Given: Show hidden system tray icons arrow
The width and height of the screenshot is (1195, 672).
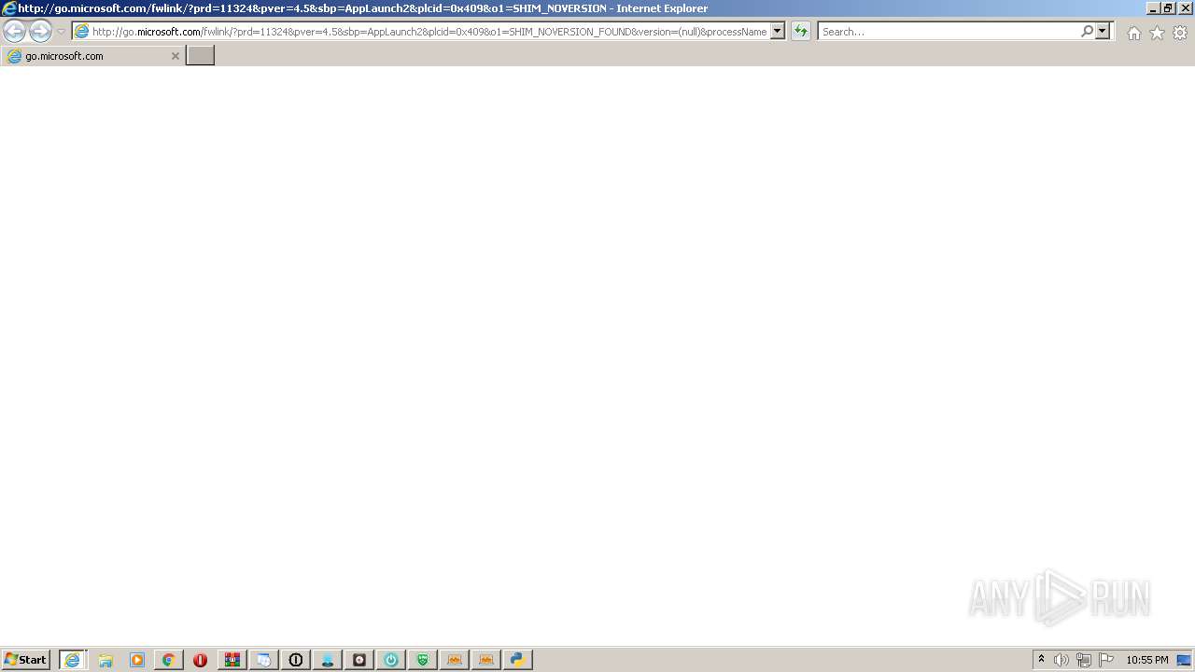Looking at the screenshot, I should pos(1041,660).
